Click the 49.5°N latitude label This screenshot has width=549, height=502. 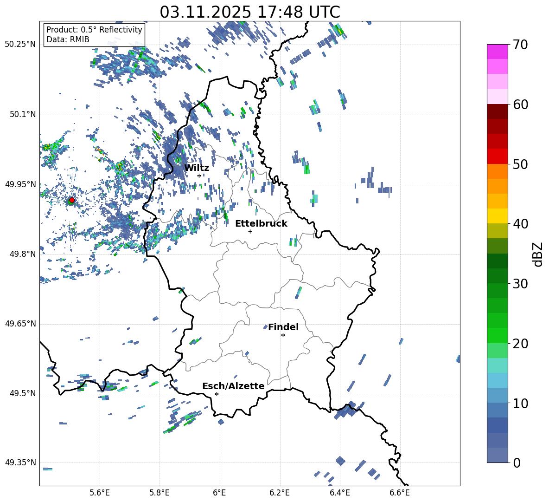(x=23, y=393)
